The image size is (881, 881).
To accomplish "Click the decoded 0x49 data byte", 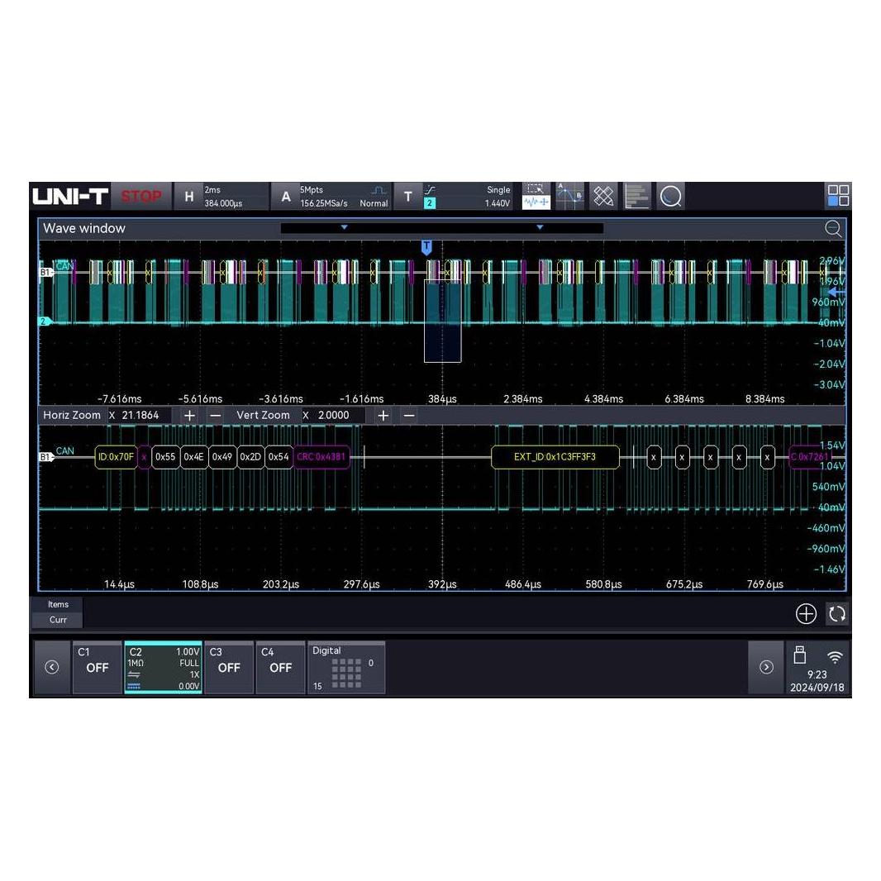I will 222,457.
